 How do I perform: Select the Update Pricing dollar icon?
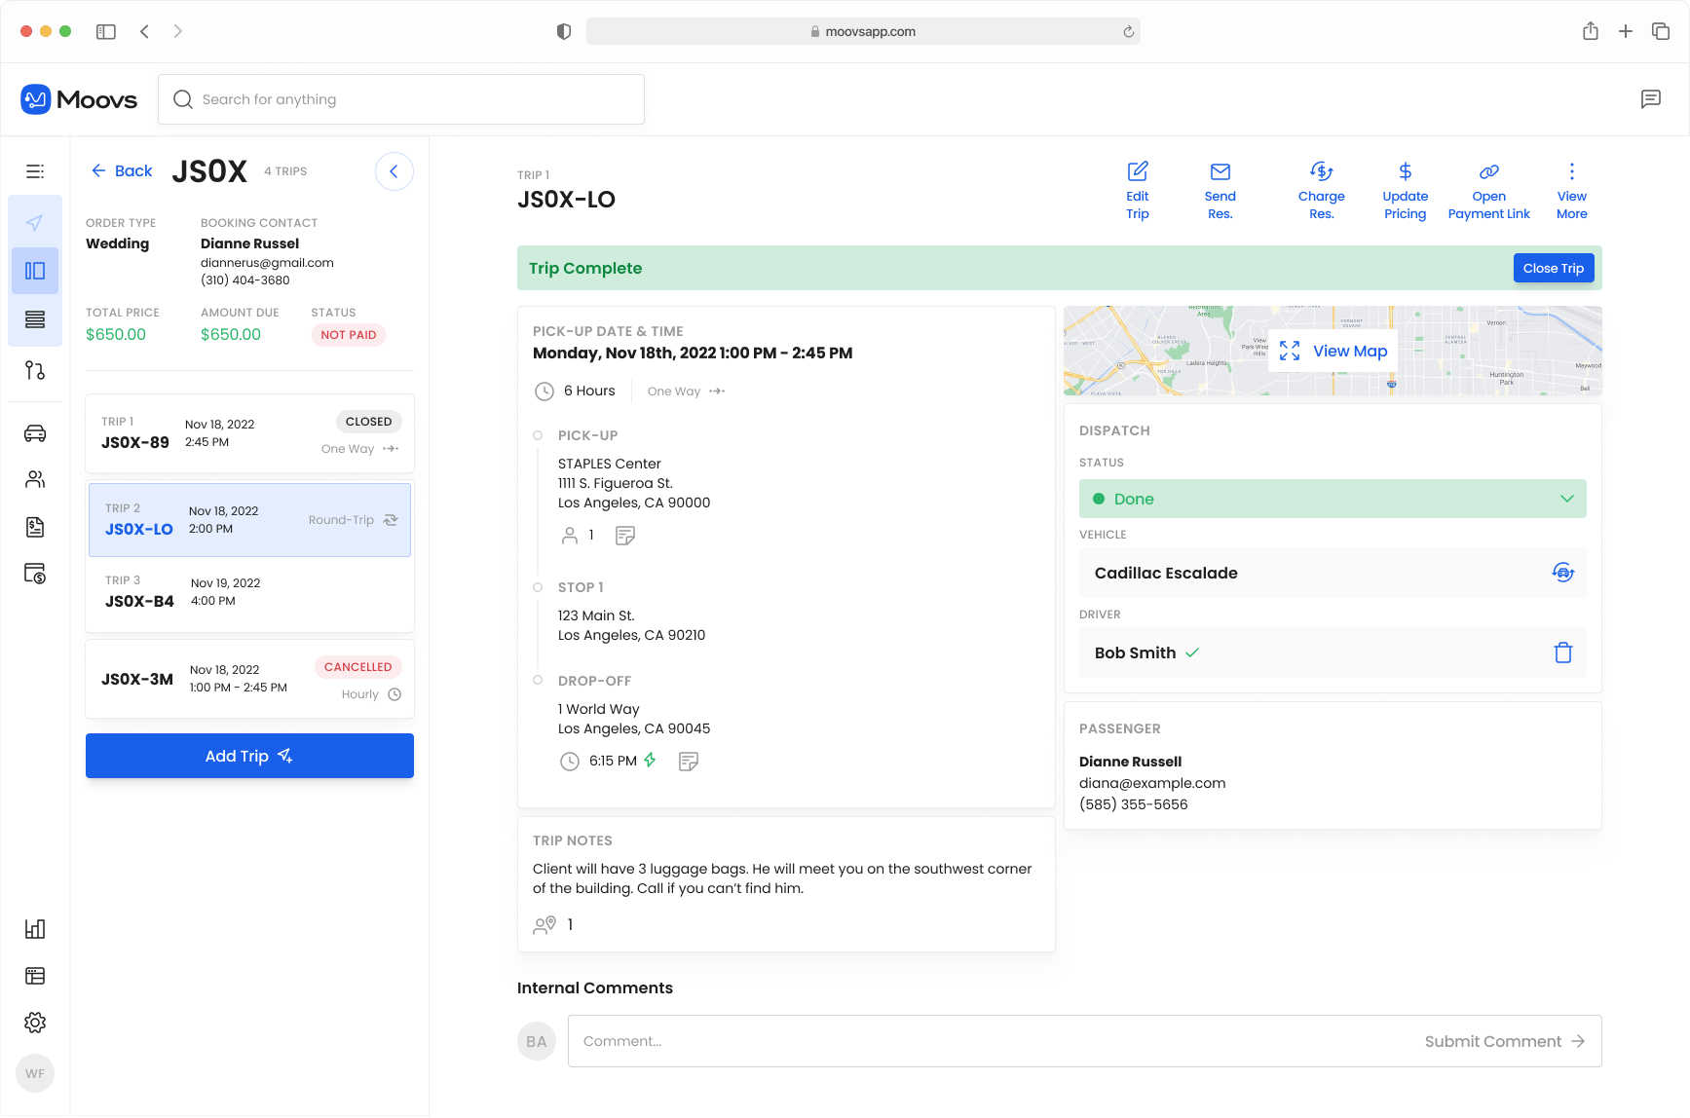pos(1405,171)
